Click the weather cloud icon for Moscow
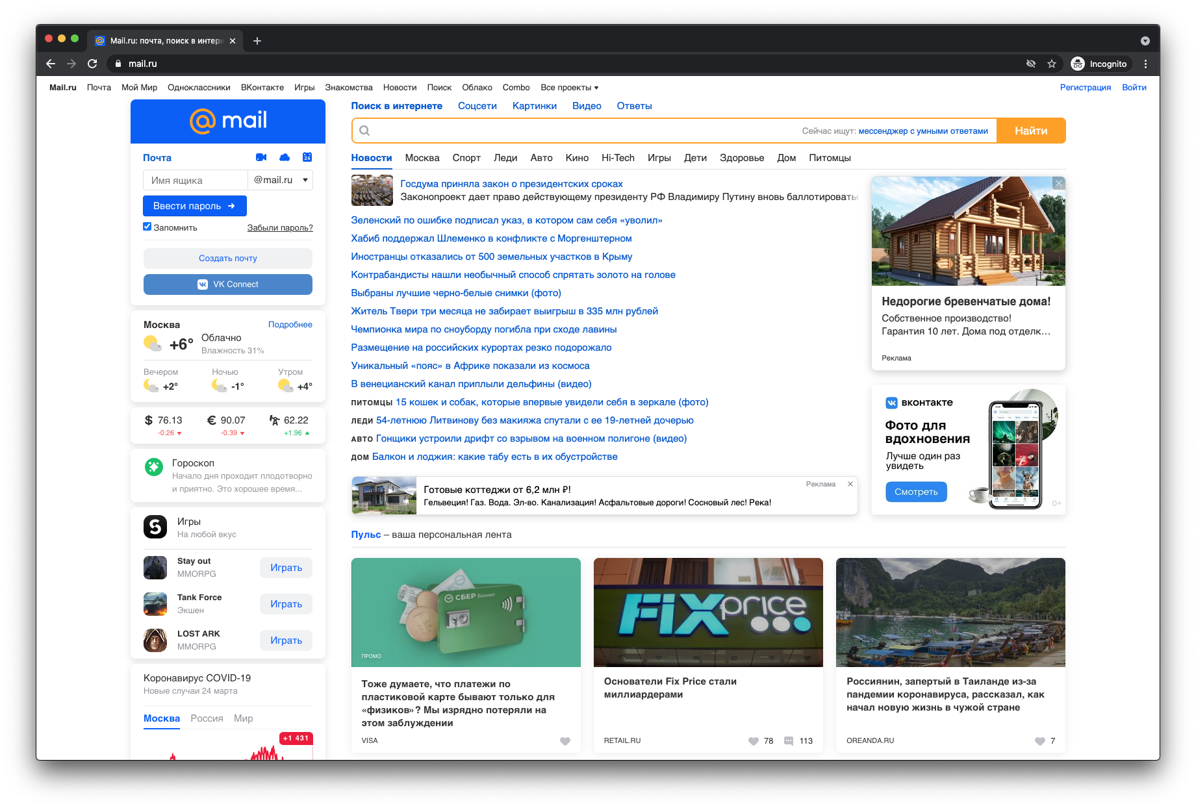The image size is (1196, 808). (153, 343)
